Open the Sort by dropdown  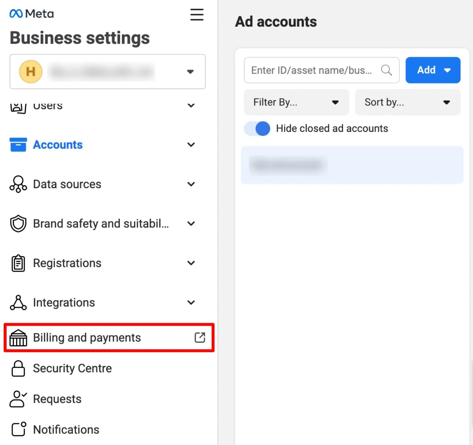coord(407,102)
